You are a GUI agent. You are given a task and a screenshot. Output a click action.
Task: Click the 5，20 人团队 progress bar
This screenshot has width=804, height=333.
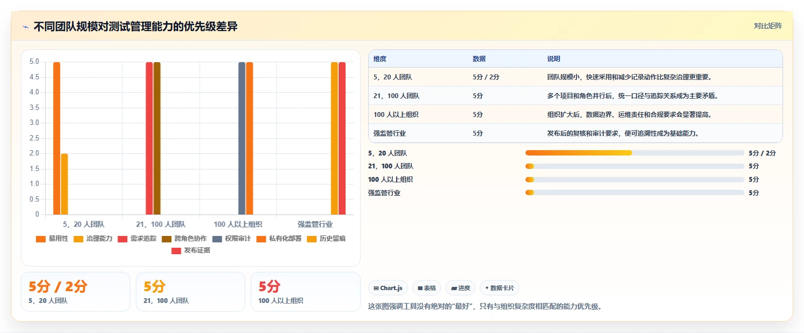pyautogui.click(x=635, y=153)
